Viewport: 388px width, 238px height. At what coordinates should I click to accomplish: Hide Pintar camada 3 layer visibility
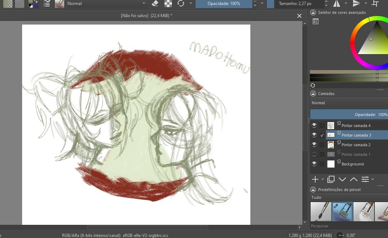point(314,135)
